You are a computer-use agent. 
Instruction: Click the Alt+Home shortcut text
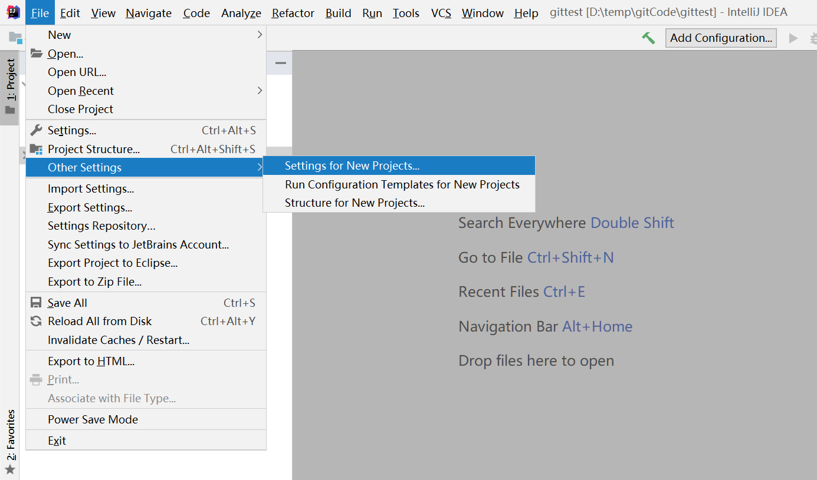pos(598,326)
